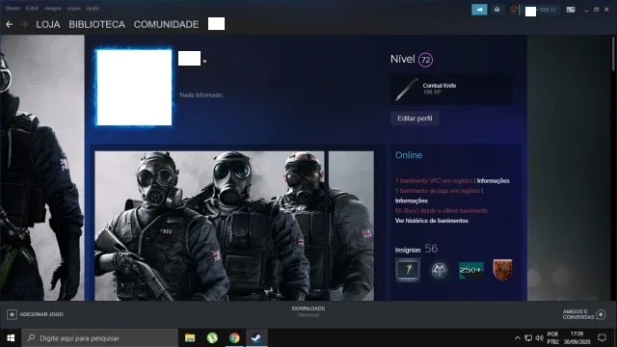The width and height of the screenshot is (617, 347).
Task: Click the Steam taskbar icon
Action: [256, 338]
